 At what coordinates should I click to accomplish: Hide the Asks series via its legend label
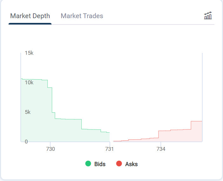pos(132,164)
